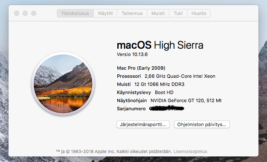Click the close window button

tap(17, 13)
